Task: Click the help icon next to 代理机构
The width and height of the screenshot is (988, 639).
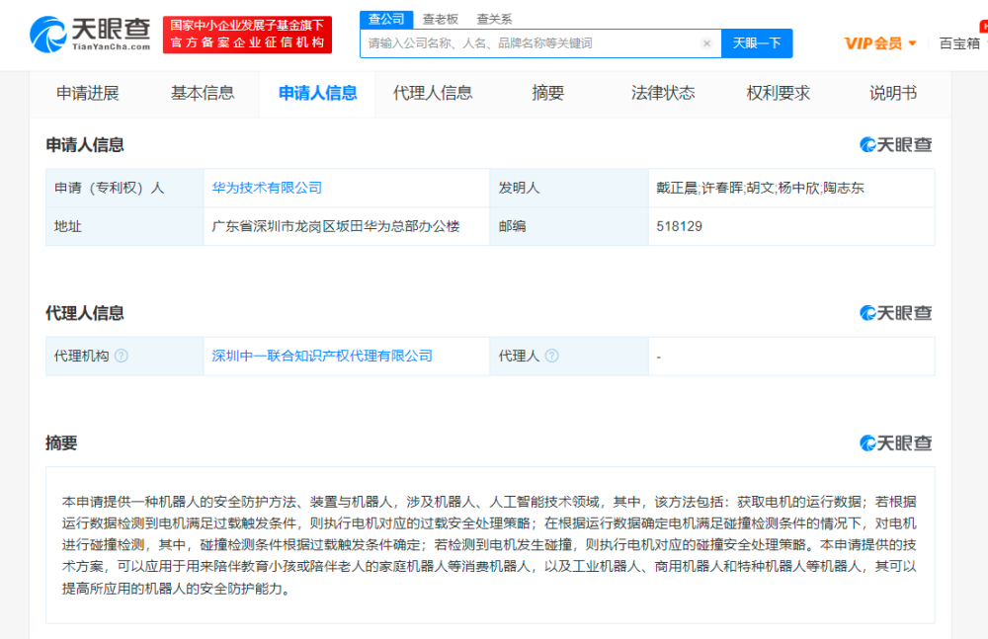Action: 122,357
